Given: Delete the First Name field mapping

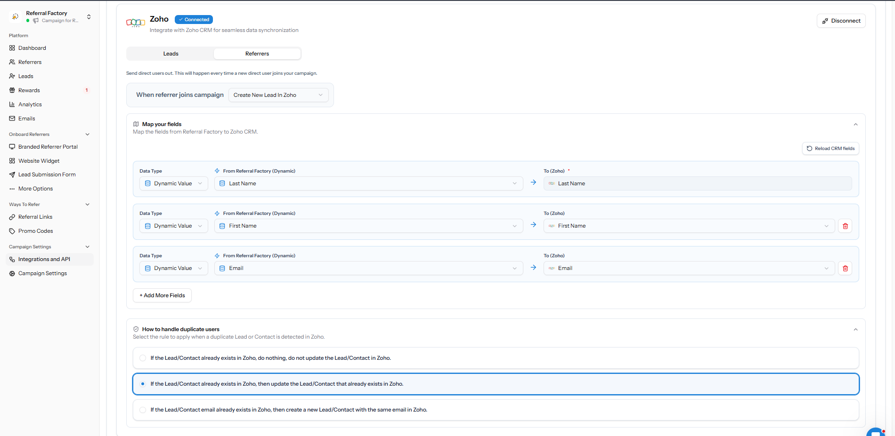Looking at the screenshot, I should point(845,226).
